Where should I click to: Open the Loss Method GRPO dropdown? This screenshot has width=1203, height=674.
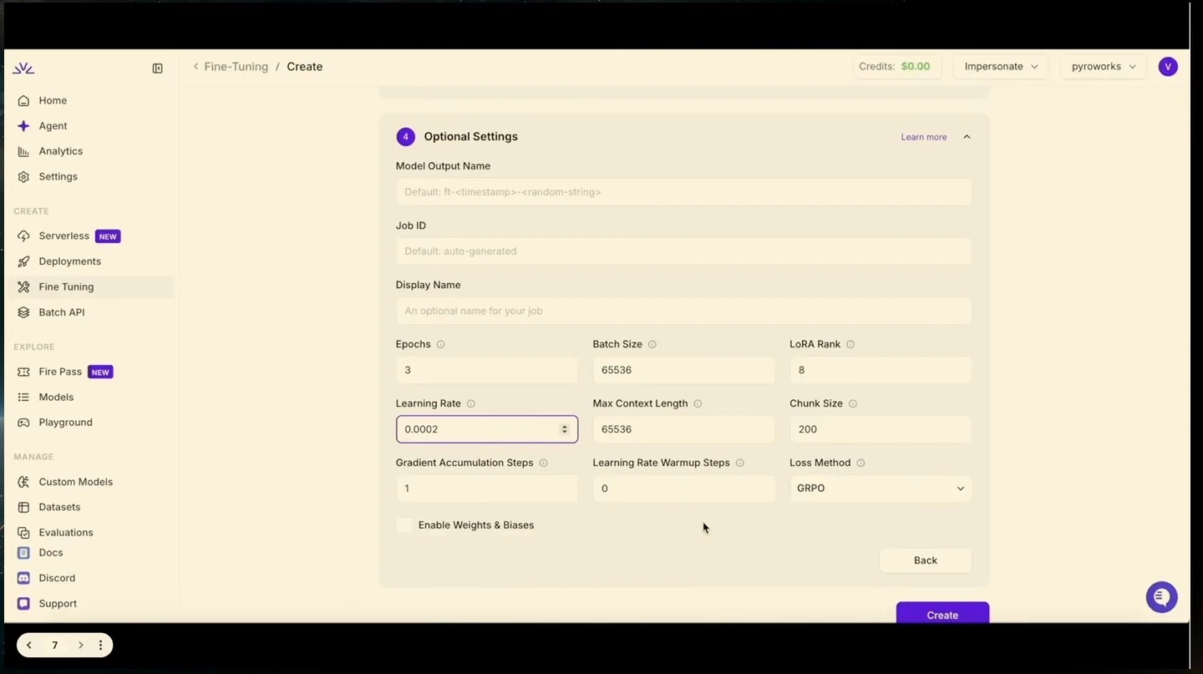point(881,489)
